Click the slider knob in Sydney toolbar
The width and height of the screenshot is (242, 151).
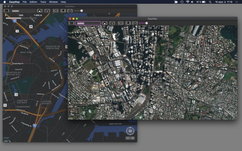(146, 23)
